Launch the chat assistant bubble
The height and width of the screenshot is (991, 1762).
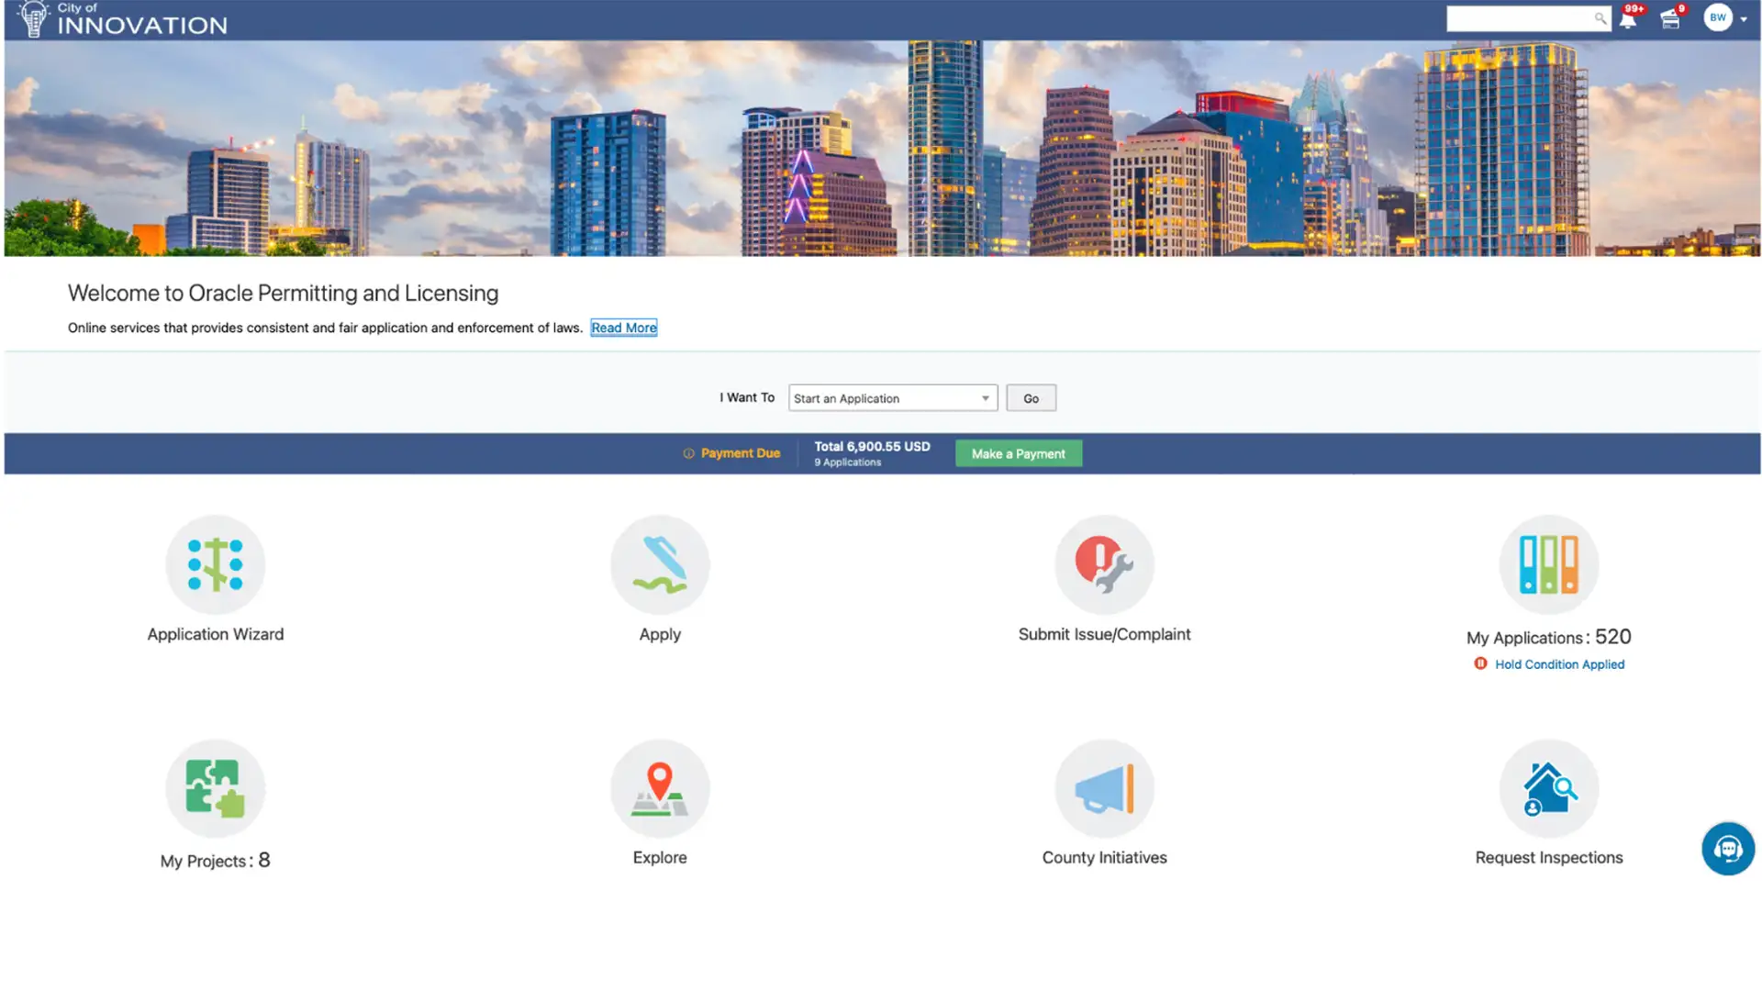tap(1728, 849)
